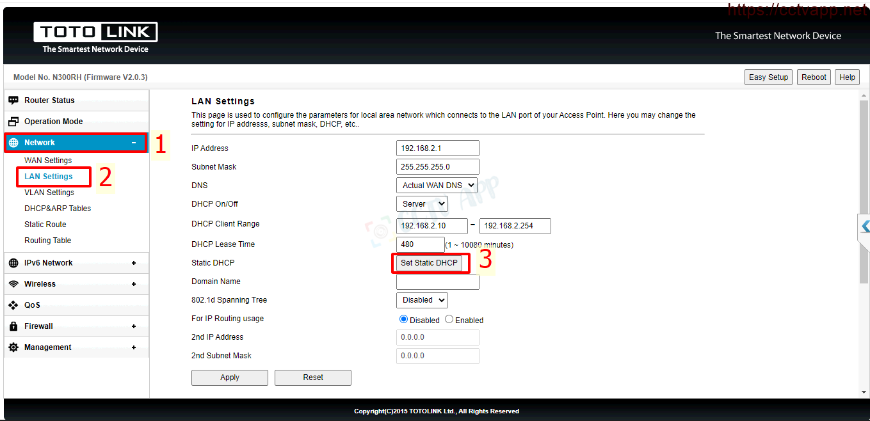870x421 pixels.
Task: Open the 802.1d Spanning Tree dropdown
Action: [421, 300]
